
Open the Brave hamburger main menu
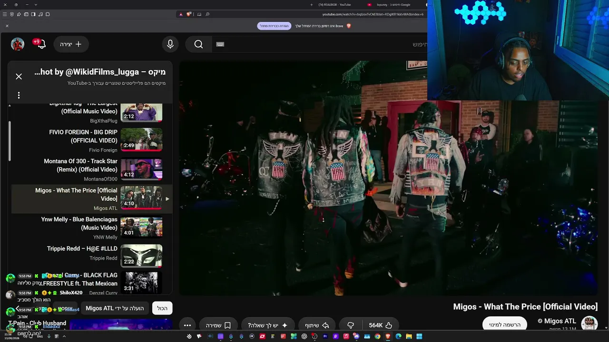(5, 14)
